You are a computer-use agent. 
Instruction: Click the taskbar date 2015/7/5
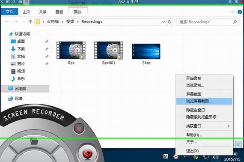pos(233,159)
